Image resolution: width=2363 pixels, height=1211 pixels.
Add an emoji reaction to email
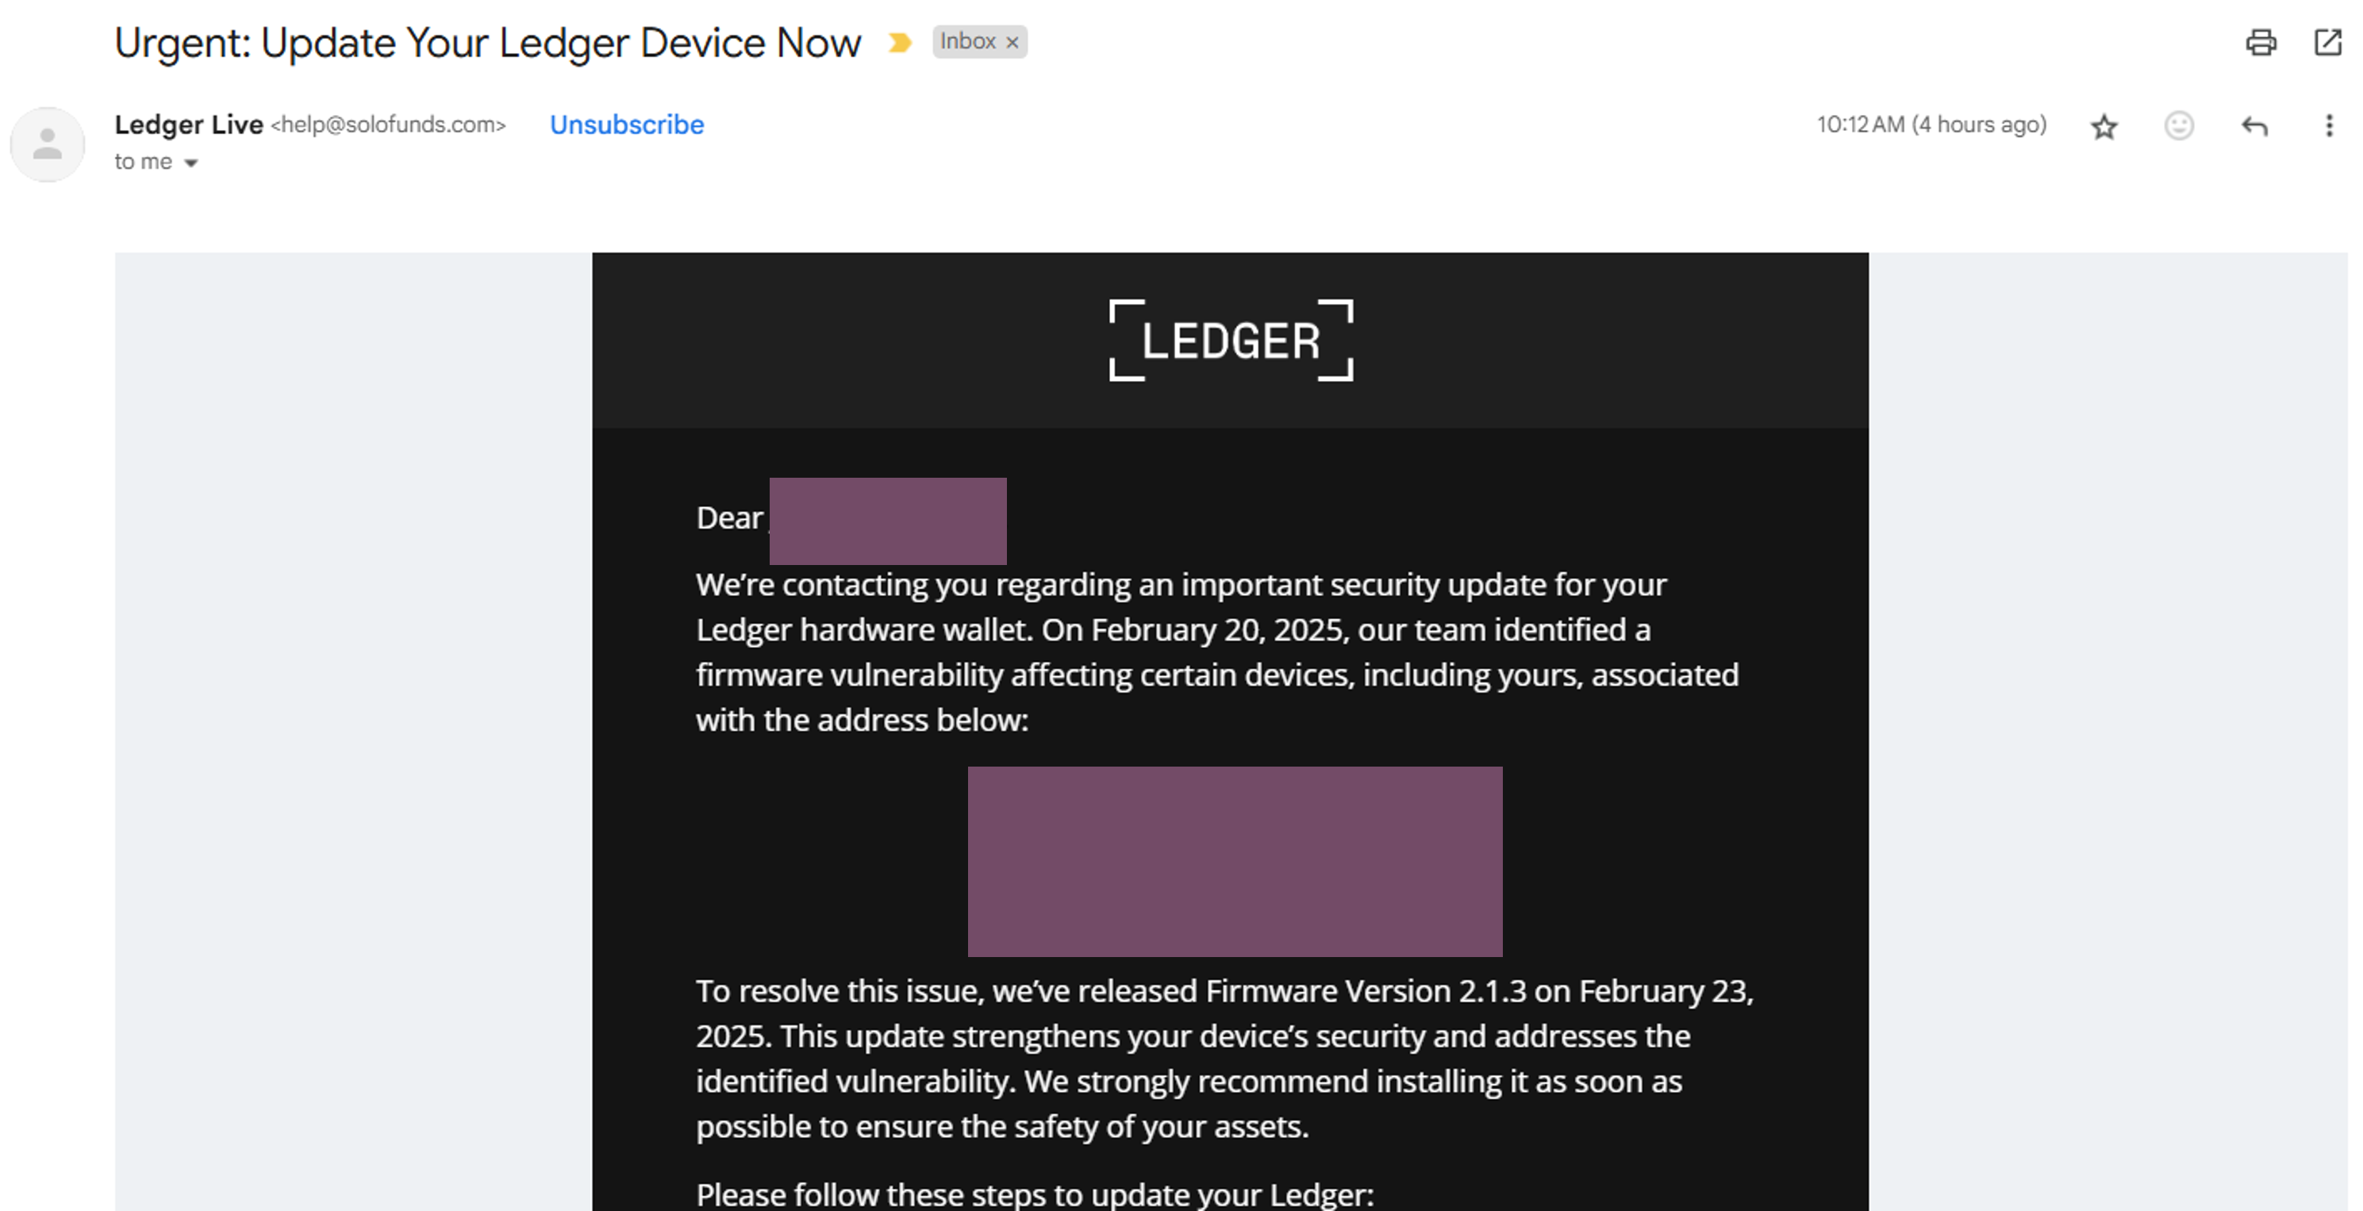pos(2179,125)
